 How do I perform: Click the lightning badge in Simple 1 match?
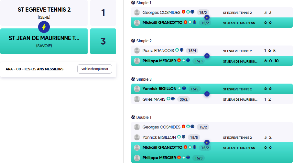point(207,17)
